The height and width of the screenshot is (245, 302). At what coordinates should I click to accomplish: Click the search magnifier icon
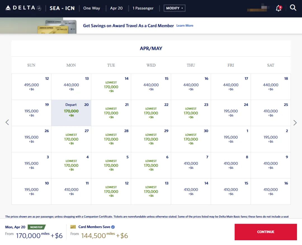pyautogui.click(x=293, y=8)
